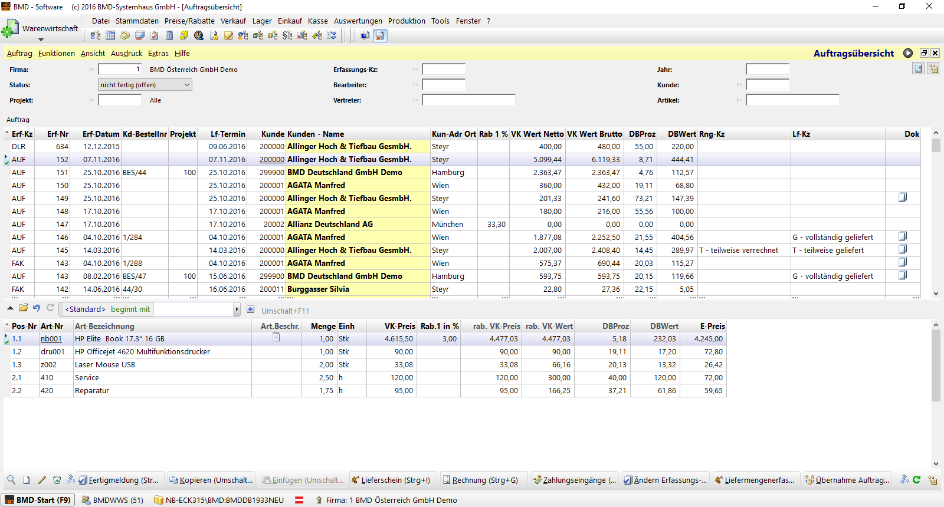Click the blue plus icon beside the filter field

pyautogui.click(x=251, y=310)
